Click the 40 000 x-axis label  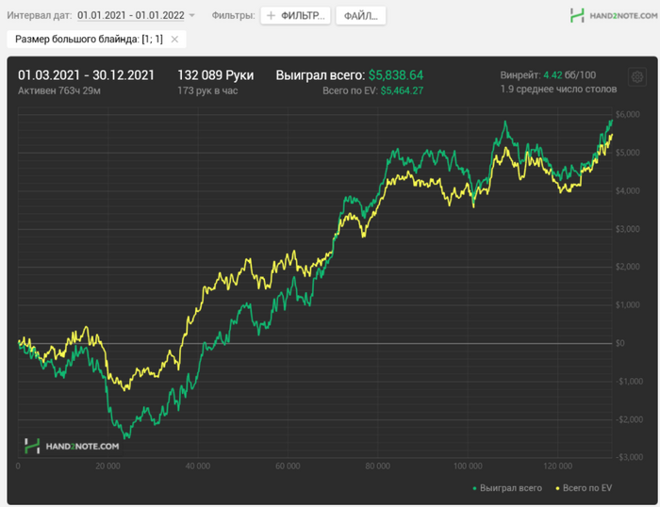point(198,466)
